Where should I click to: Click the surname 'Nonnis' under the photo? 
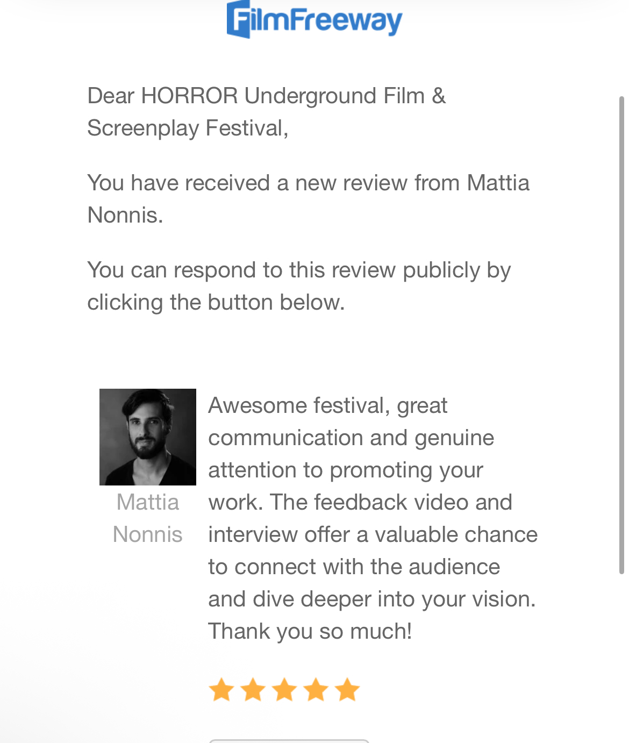[x=148, y=534]
